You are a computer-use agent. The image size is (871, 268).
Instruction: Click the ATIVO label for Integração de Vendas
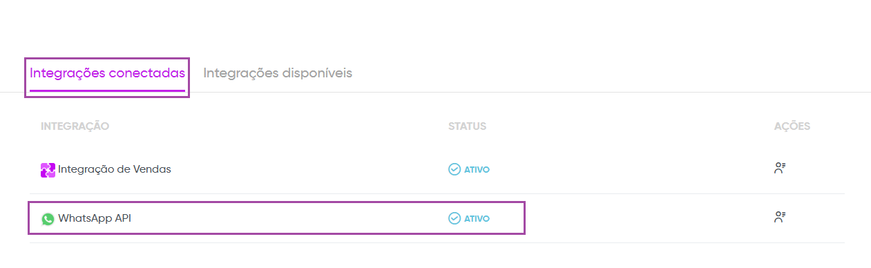coord(477,169)
